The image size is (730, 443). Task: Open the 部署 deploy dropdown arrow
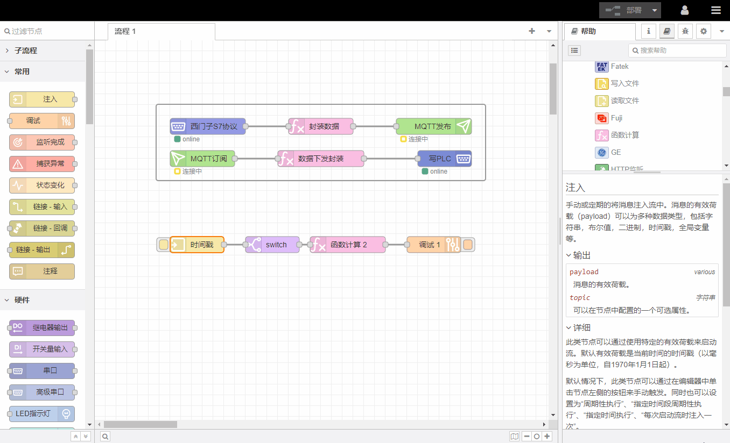click(x=654, y=10)
